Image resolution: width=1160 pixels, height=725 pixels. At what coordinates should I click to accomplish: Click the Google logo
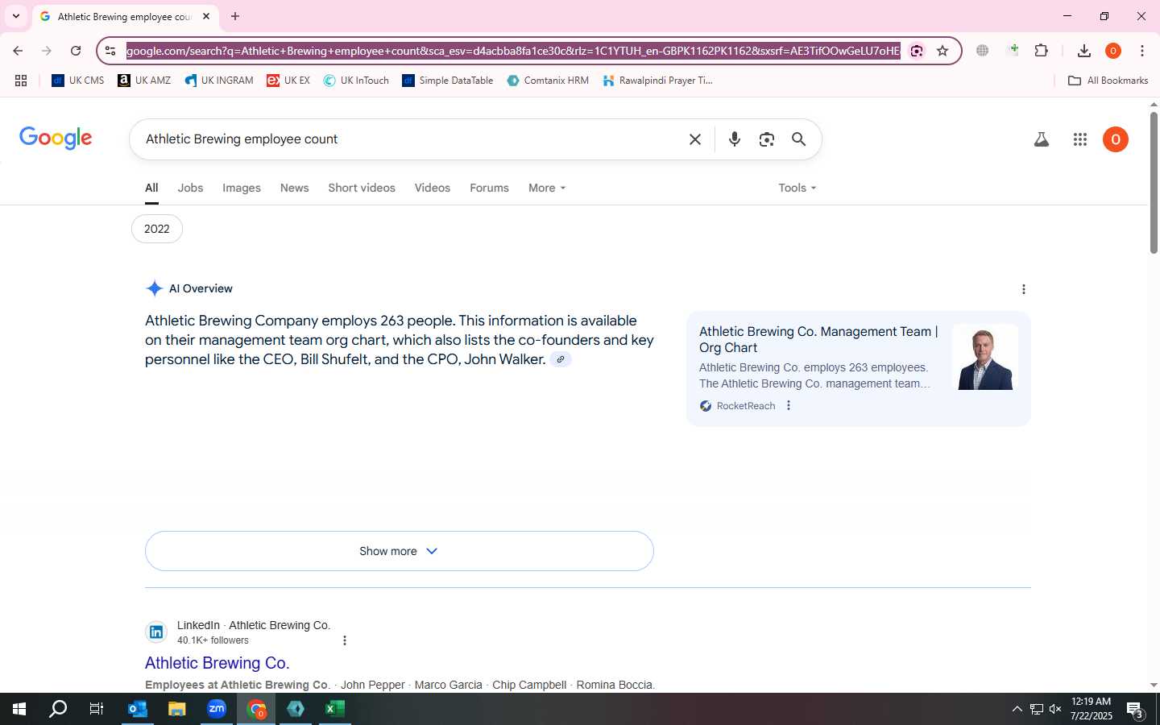coord(56,139)
